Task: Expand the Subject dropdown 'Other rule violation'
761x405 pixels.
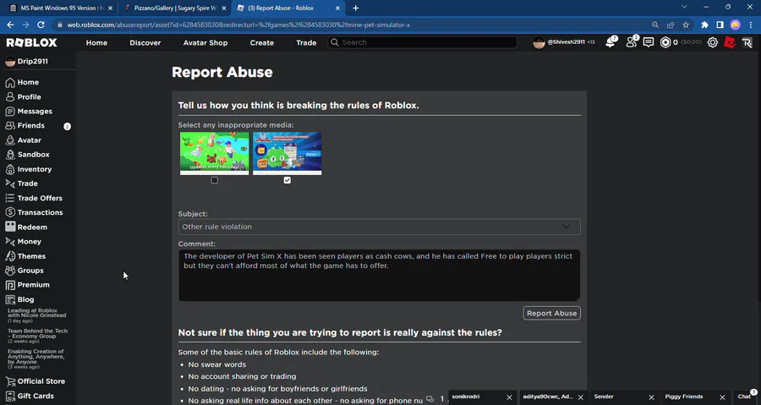Action: tap(379, 227)
